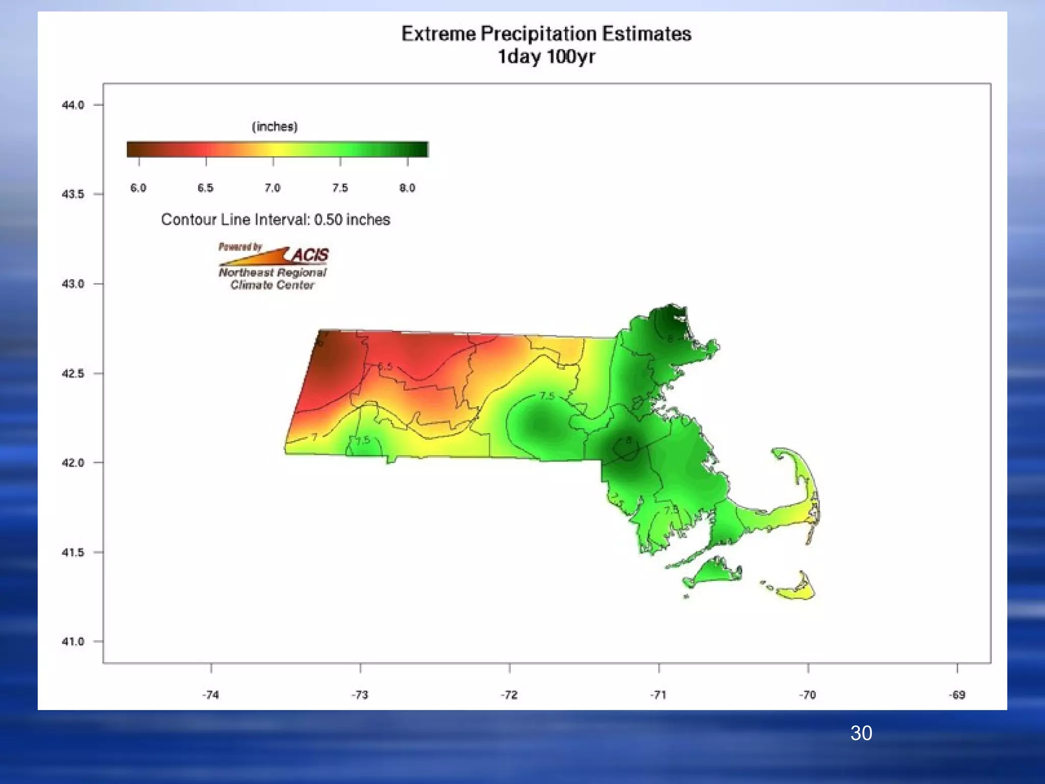This screenshot has width=1045, height=784.
Task: Click the slide number 30
Action: coord(861,733)
